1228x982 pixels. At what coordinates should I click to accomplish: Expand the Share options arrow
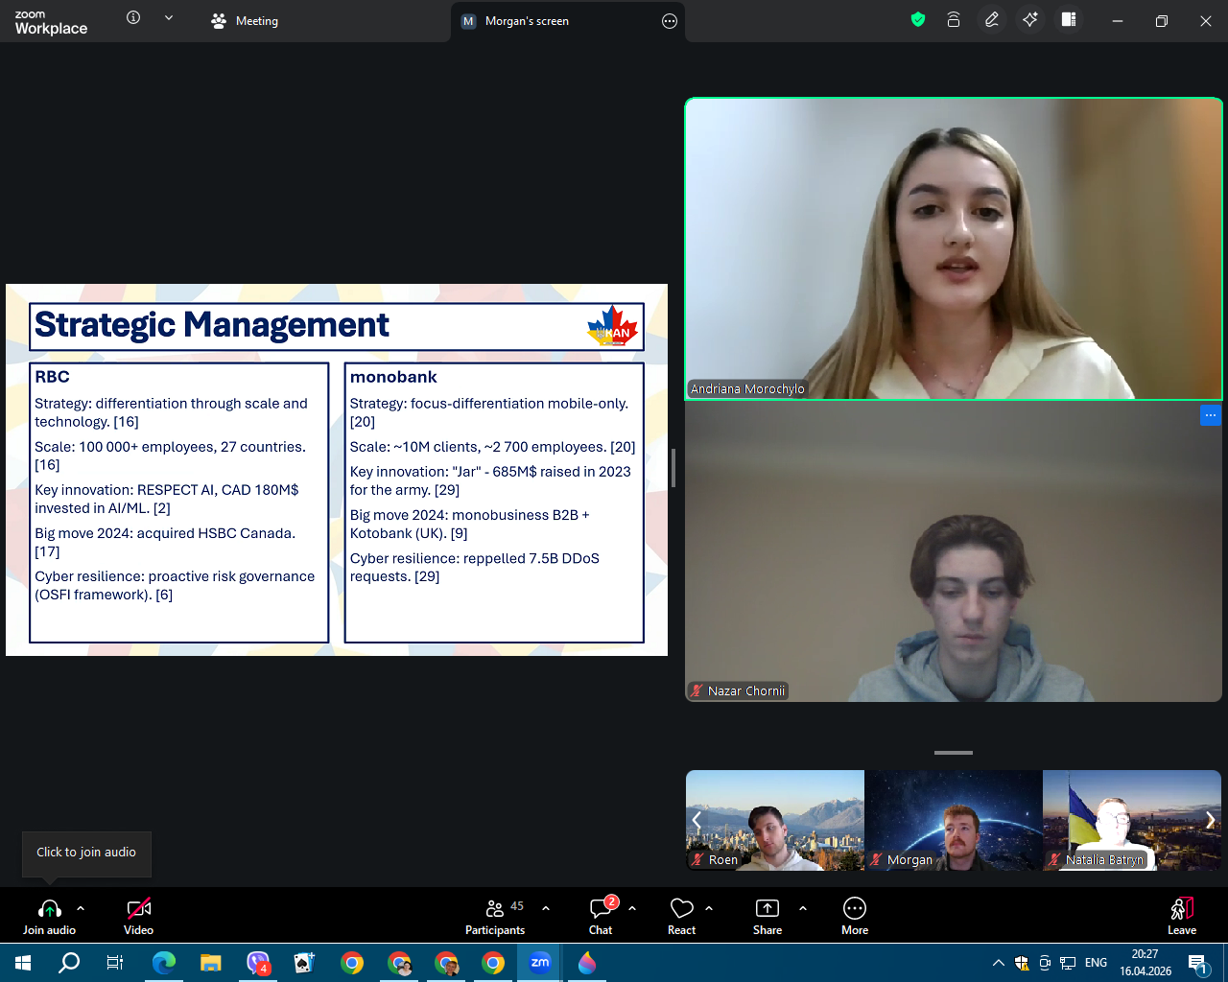point(803,908)
